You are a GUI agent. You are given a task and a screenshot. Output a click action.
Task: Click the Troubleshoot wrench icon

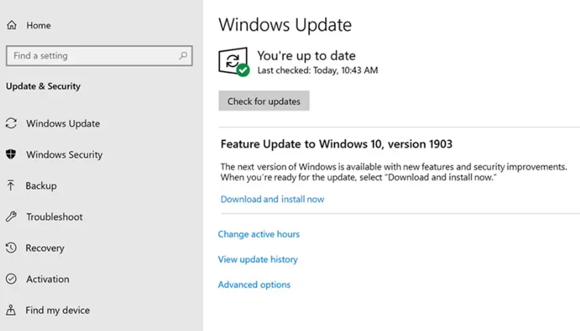11,217
